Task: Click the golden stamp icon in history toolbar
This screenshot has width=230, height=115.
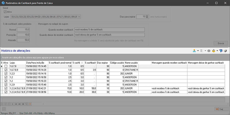Action: point(214,51)
